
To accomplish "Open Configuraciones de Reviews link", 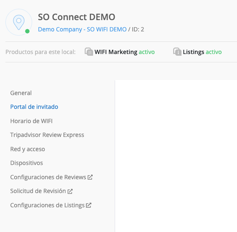I will pyautogui.click(x=48, y=177).
